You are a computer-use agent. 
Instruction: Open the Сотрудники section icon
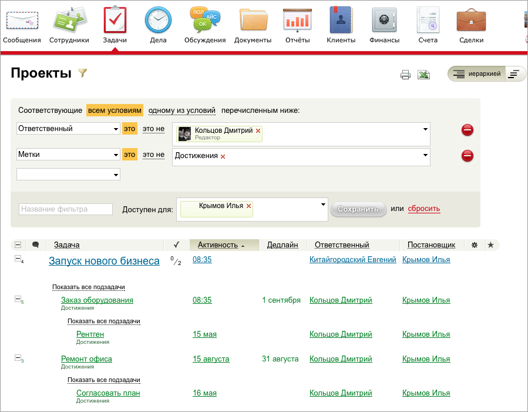(x=70, y=21)
